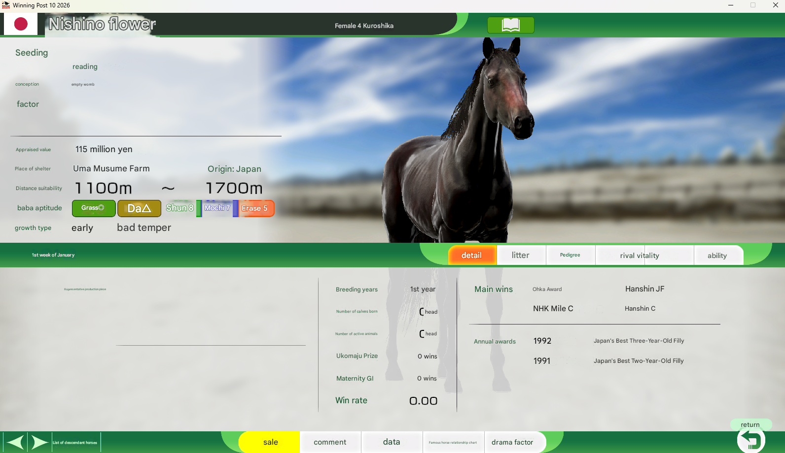Click the factor label
The image size is (785, 453).
click(28, 104)
